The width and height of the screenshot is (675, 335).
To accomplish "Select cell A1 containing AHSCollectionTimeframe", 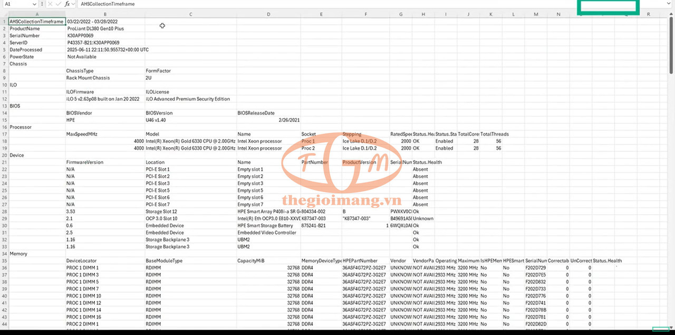I will pyautogui.click(x=37, y=22).
